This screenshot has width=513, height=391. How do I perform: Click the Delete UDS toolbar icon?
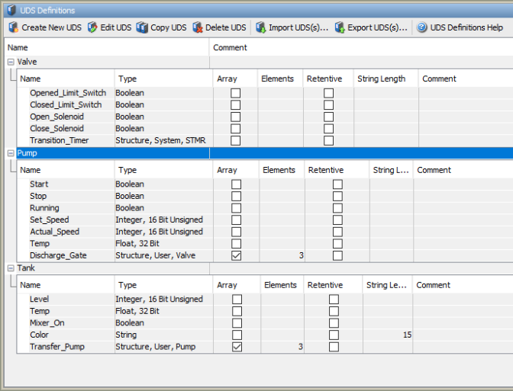198,27
